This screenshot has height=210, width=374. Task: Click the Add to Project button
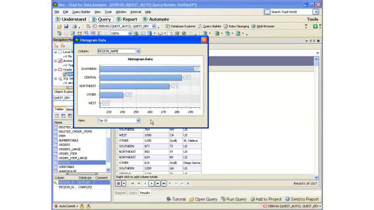tap(266, 199)
